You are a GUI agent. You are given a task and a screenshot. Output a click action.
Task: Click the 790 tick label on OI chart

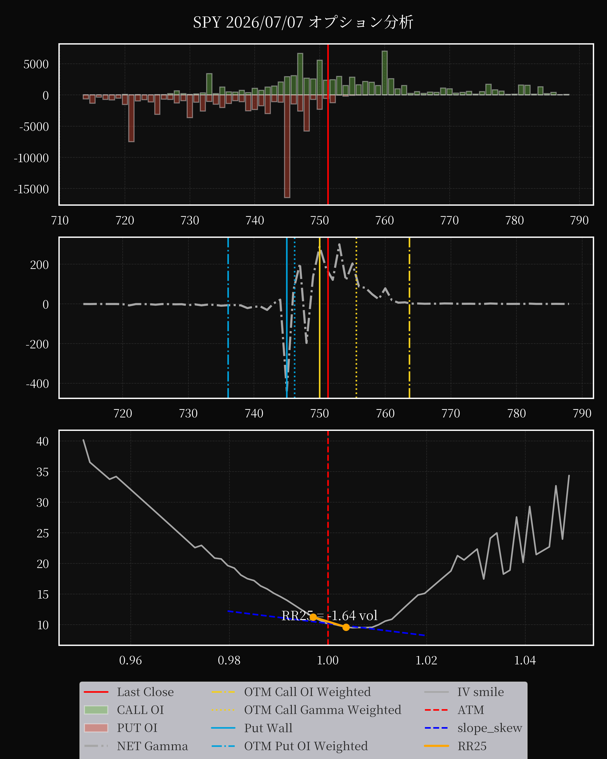(x=579, y=220)
